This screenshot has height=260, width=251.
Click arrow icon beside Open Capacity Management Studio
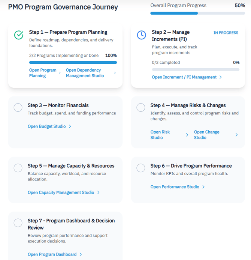coord(99,192)
